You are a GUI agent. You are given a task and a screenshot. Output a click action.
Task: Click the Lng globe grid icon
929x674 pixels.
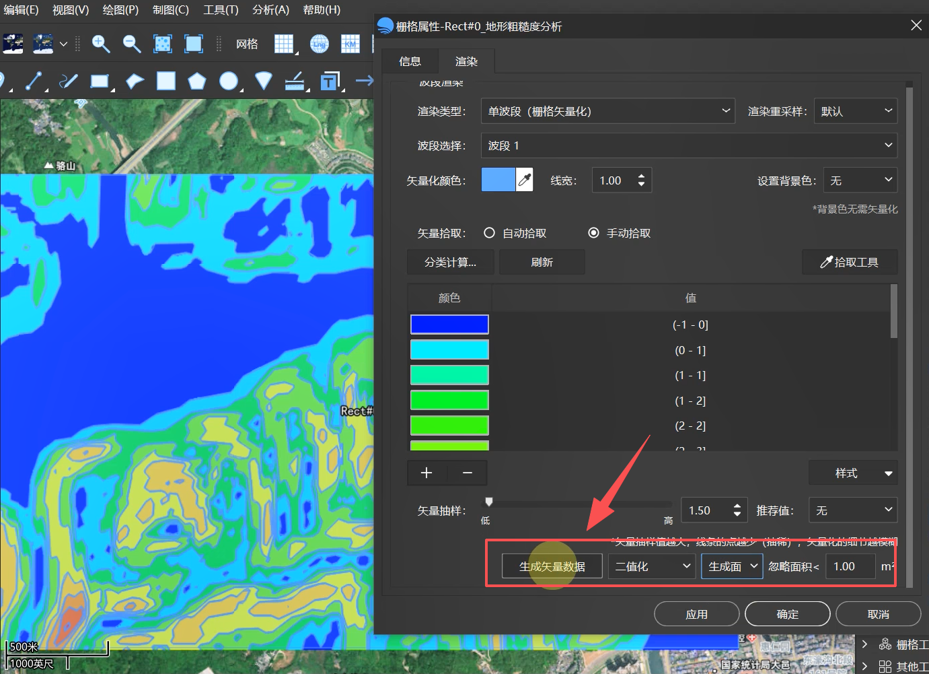[320, 44]
